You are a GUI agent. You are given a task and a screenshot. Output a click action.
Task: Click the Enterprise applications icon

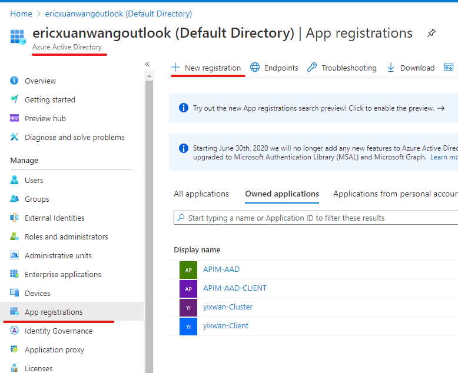(14, 274)
